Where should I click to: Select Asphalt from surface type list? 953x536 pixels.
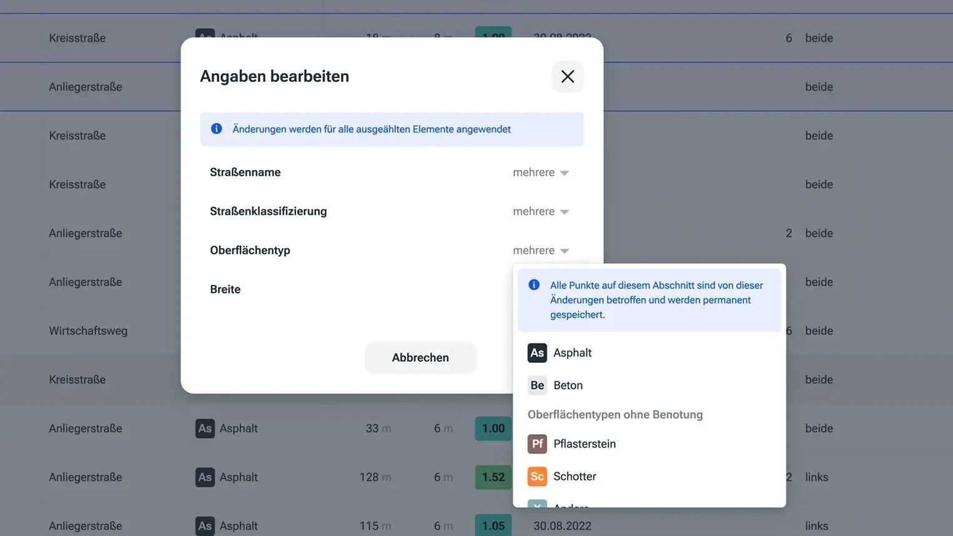pos(649,353)
